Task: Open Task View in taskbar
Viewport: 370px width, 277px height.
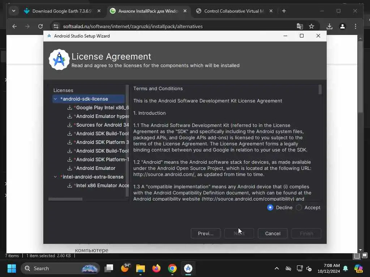Action: [x=109, y=268]
